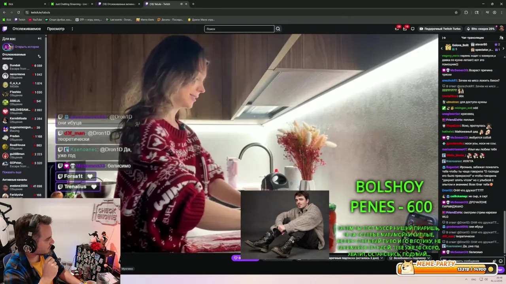Open the volume speaker icon in the system tray

coord(487,279)
